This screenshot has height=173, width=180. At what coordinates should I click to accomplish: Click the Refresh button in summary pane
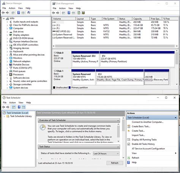115,163
